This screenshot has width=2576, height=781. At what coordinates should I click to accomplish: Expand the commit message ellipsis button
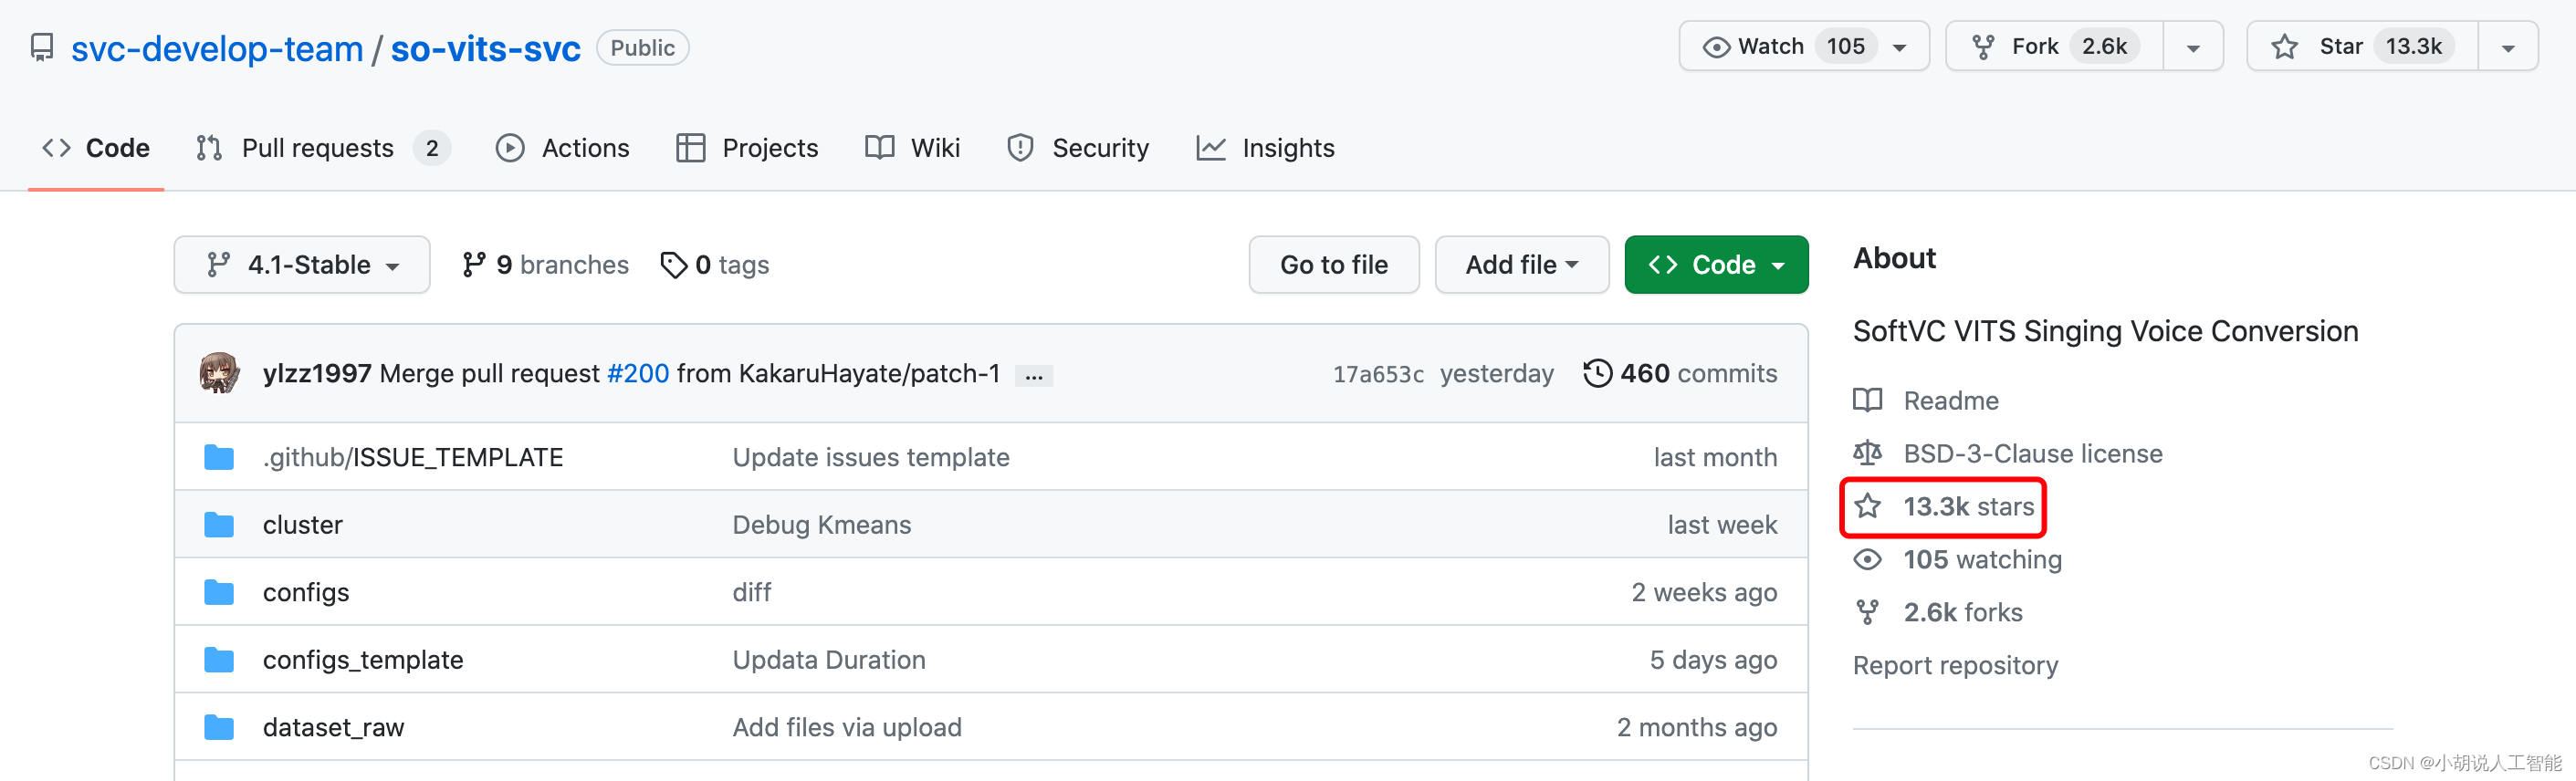pyautogui.click(x=1034, y=375)
